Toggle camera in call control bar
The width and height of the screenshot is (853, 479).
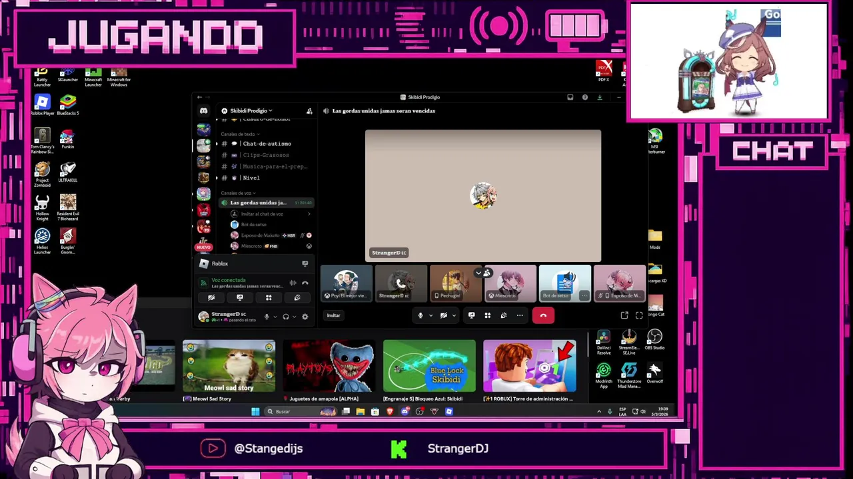443,315
